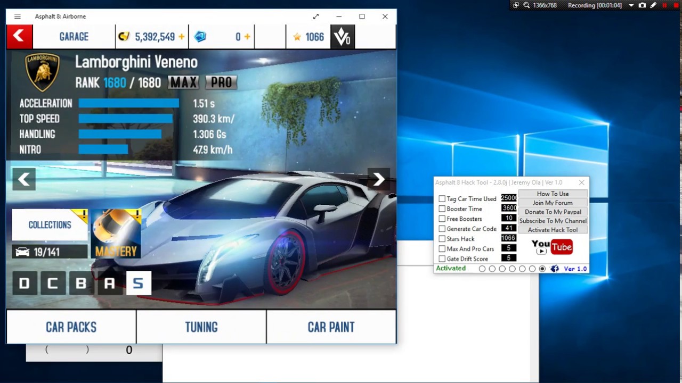Click the Join My Forum button
The width and height of the screenshot is (682, 383).
click(553, 203)
